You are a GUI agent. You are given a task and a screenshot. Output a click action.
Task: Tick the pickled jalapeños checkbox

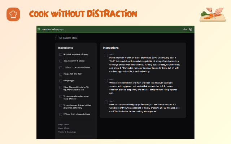(61, 105)
